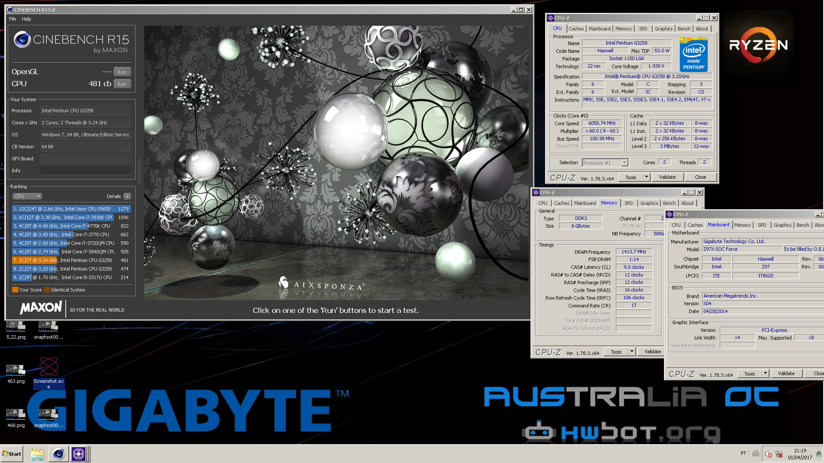Click the Intel Pentium logo in CPU-Z

[x=694, y=54]
